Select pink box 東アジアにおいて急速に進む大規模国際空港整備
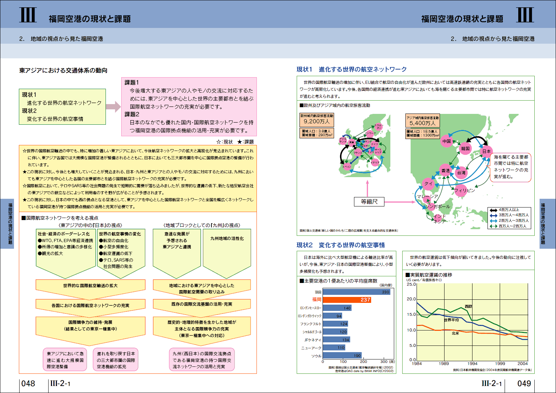Image resolution: width=556 pixels, height=393 pixels. 65,360
